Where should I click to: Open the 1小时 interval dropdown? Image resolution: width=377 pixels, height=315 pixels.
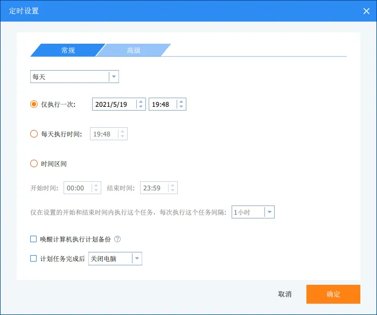(x=253, y=212)
